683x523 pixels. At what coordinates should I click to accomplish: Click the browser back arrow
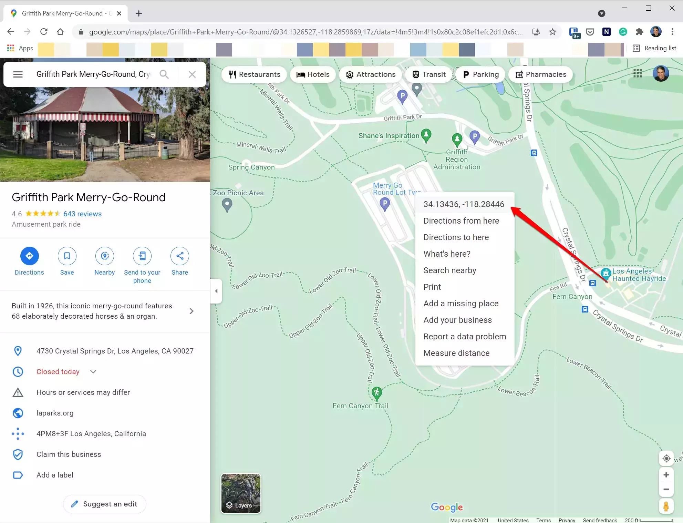[11, 32]
